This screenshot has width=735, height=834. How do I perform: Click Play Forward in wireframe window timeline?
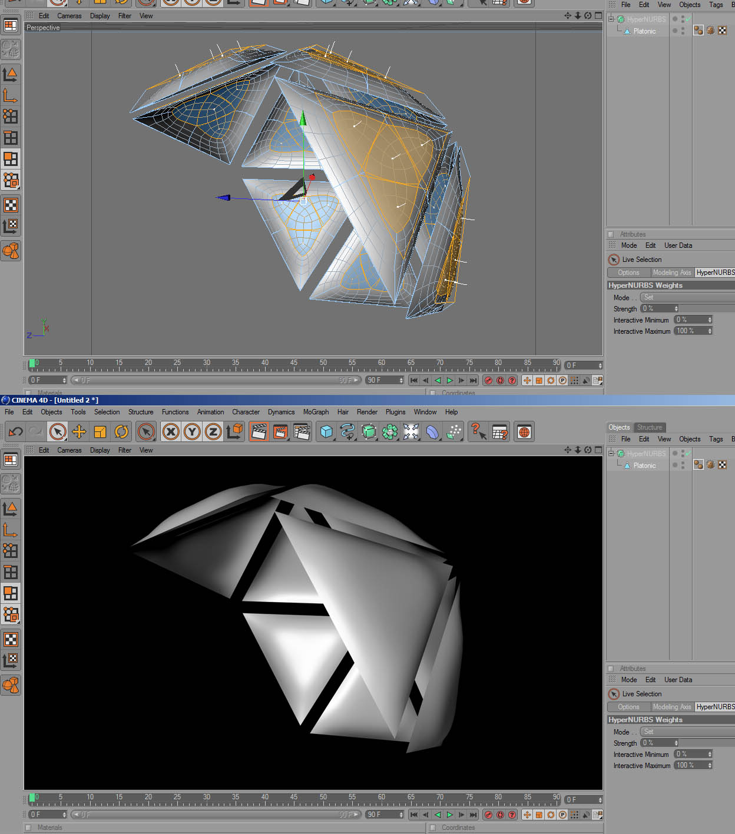pyautogui.click(x=449, y=380)
